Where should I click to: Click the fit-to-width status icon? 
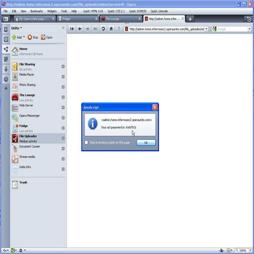pyautogui.click(x=222, y=251)
